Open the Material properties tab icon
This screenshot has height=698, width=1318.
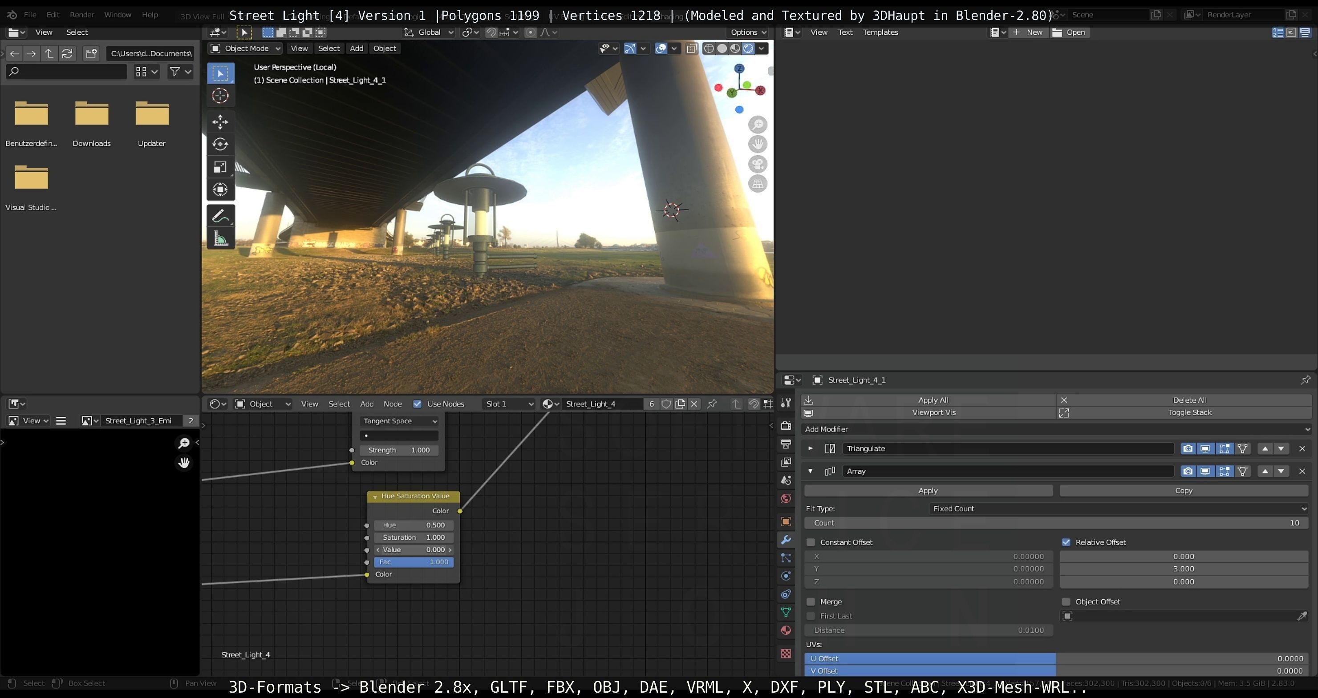point(786,630)
